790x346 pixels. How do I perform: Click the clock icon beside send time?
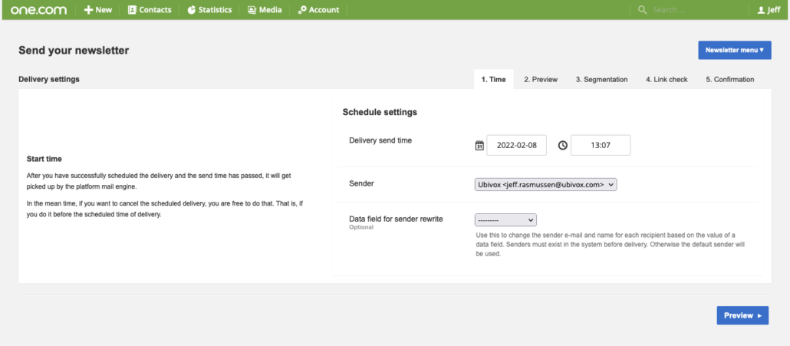[563, 146]
